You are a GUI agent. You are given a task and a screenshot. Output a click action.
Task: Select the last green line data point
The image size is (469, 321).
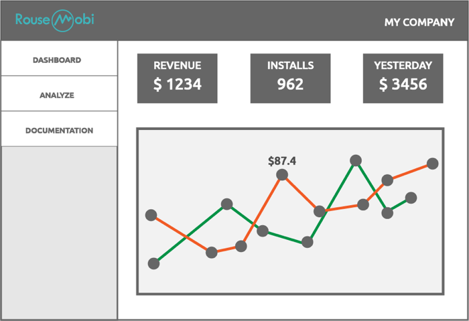[411, 198]
